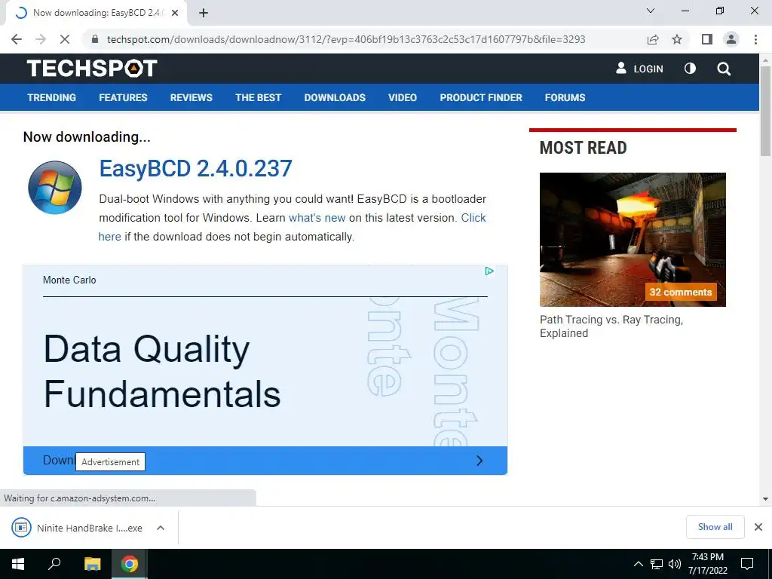Click the browser forward arrow
The image size is (772, 579).
pos(41,39)
